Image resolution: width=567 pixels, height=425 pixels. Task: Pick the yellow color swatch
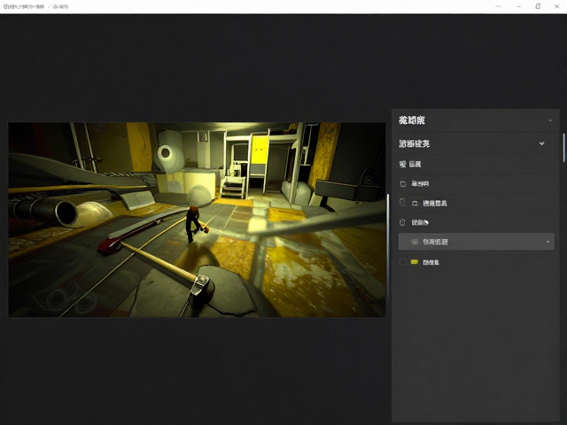tap(415, 262)
